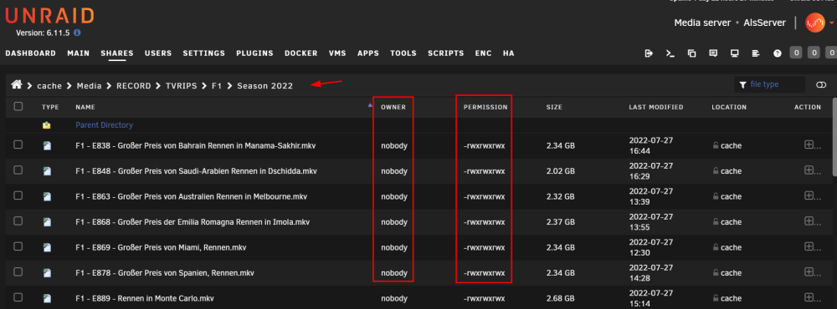Click the file icon for the Saudi-Arabien mkv
Image resolution: width=837 pixels, height=309 pixels.
pos(48,171)
